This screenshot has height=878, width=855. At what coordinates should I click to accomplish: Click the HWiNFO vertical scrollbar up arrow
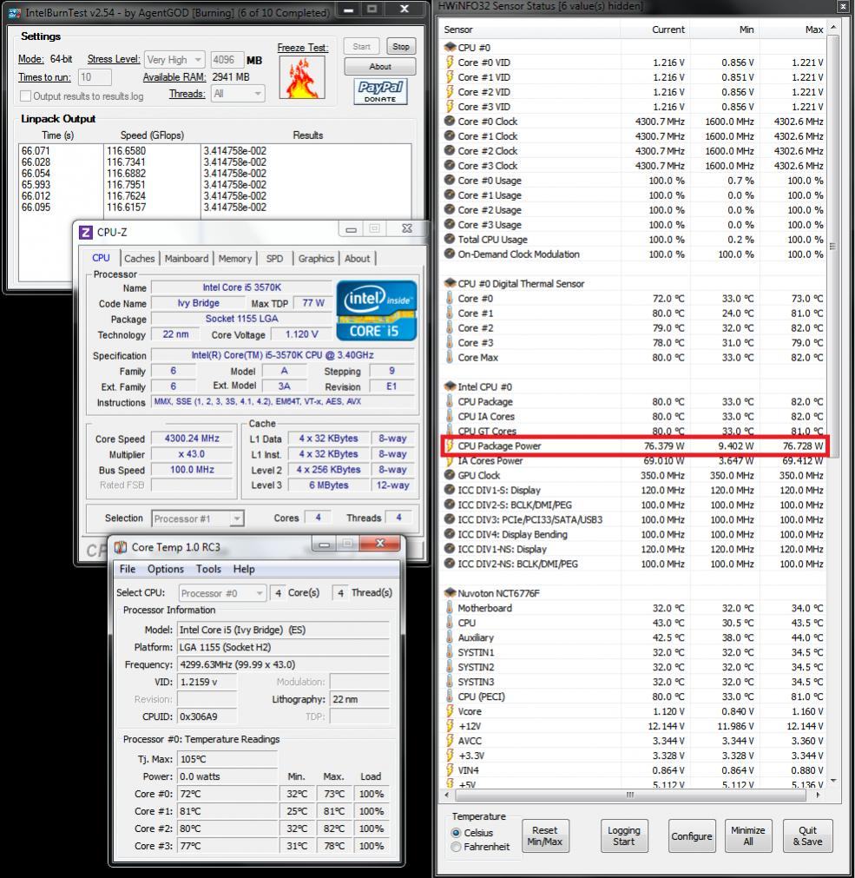pos(833,28)
